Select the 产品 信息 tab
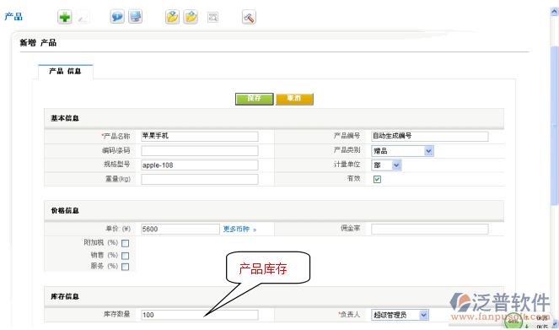This screenshot has height=330, width=559. click(x=65, y=72)
